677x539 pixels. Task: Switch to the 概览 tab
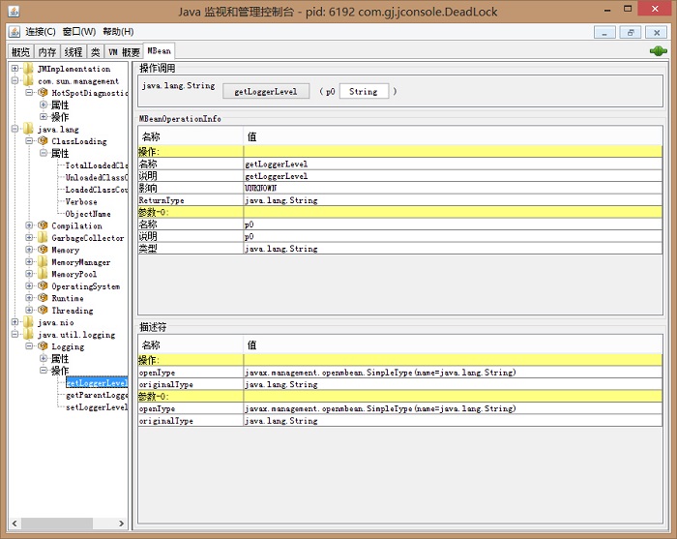tap(20, 52)
